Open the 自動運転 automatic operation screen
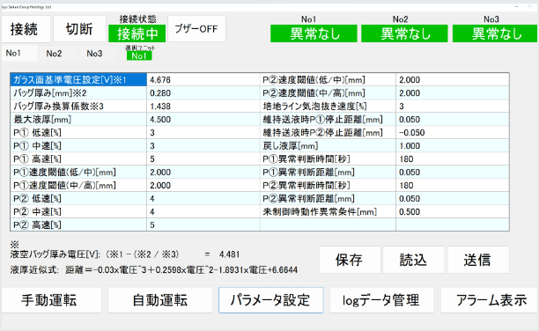Viewport: 539px width, 331px height. [160, 300]
